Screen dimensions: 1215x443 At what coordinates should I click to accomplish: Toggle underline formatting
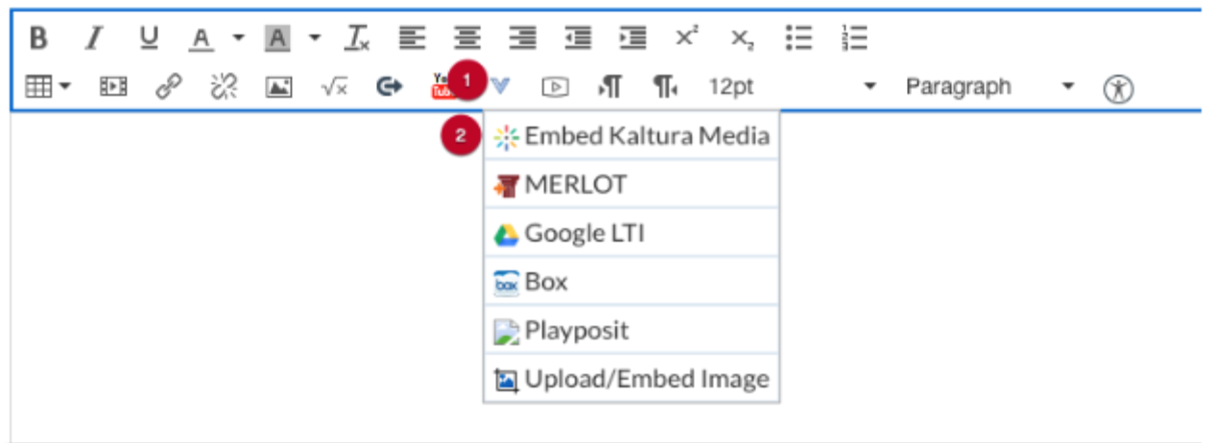[148, 38]
